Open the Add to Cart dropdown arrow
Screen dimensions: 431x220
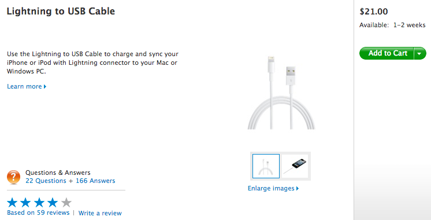coord(419,53)
